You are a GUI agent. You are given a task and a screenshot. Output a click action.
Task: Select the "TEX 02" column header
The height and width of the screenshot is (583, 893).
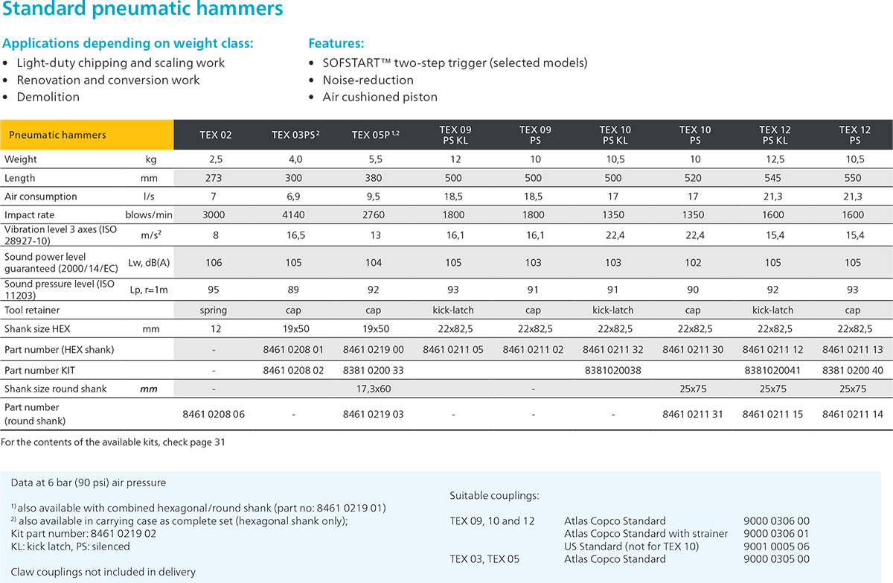216,135
